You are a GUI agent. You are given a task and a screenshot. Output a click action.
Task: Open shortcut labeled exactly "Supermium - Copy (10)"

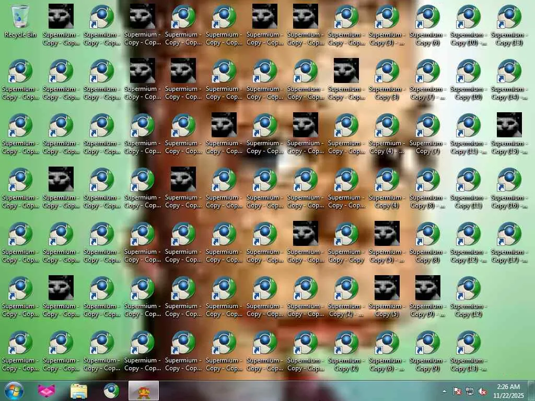click(x=468, y=79)
